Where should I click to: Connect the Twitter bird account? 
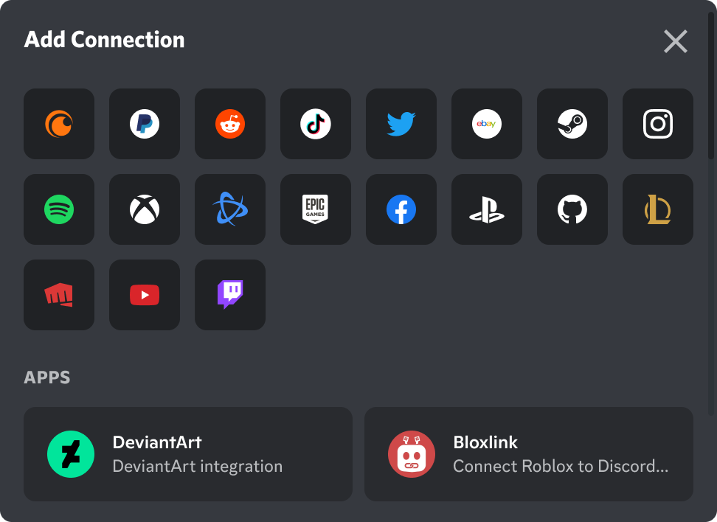tap(401, 124)
